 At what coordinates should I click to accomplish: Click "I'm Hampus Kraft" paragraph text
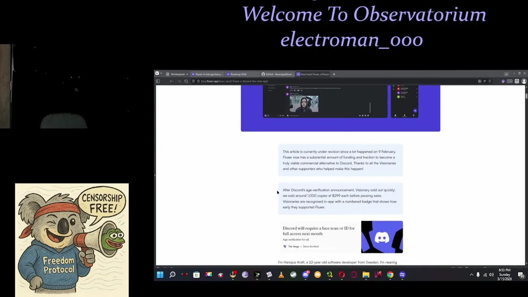[337, 262]
